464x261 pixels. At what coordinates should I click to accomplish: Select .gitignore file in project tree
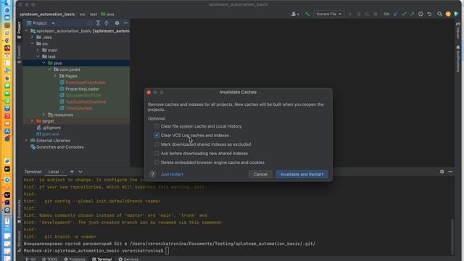pos(51,128)
